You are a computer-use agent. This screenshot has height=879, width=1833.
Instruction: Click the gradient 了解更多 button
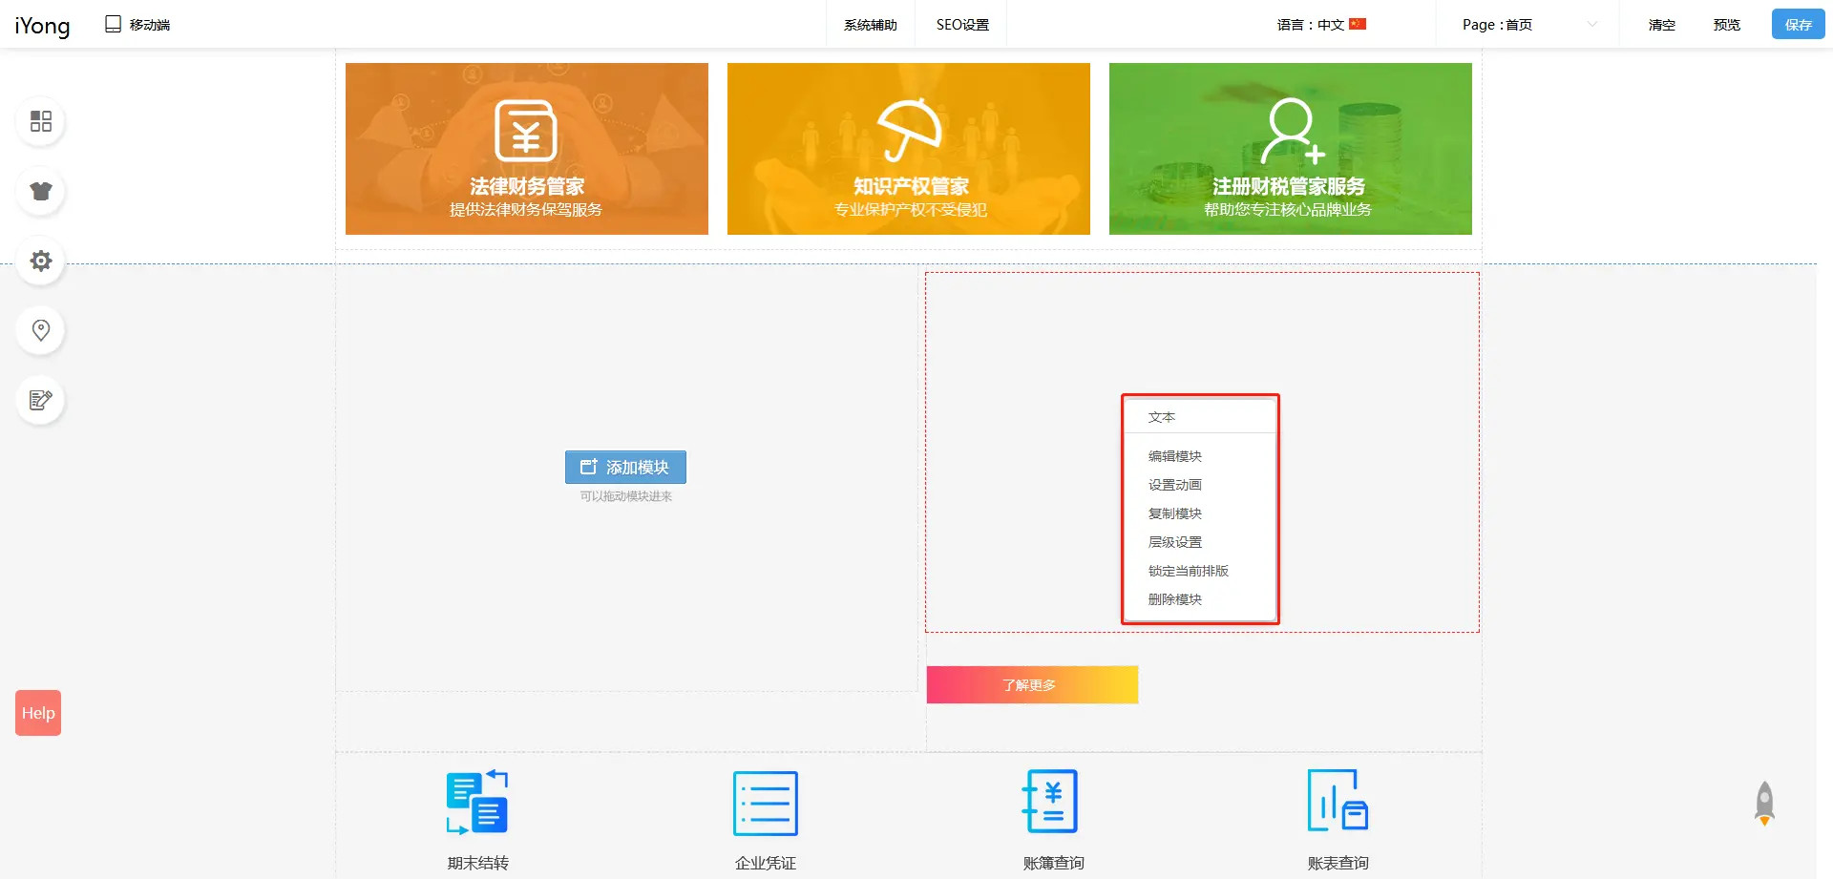pyautogui.click(x=1031, y=685)
